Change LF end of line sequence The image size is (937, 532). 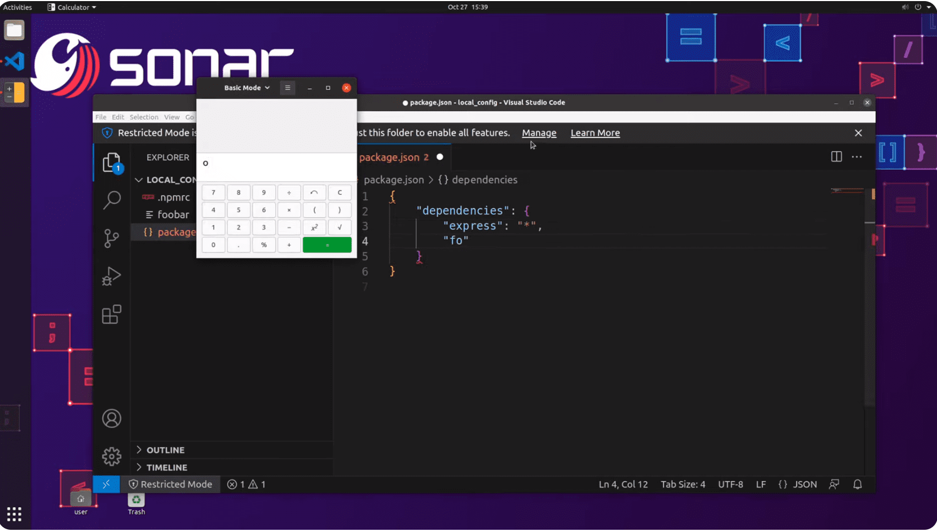761,484
